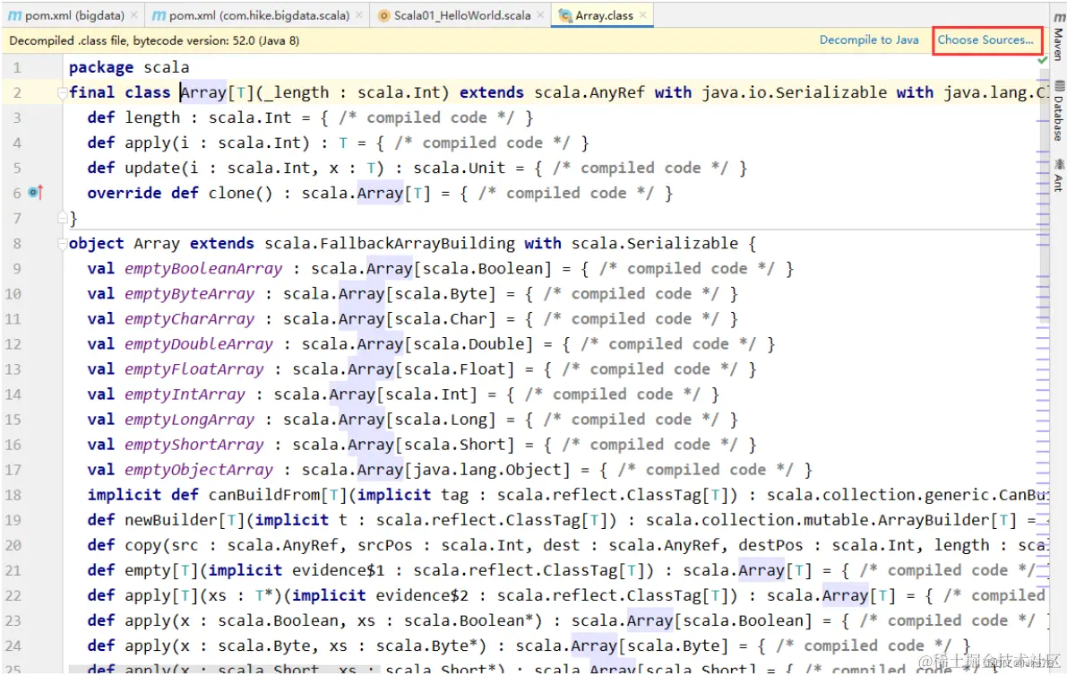Click 'canBuildFrom' method name
Screen dimensions: 1067x676
(264, 495)
